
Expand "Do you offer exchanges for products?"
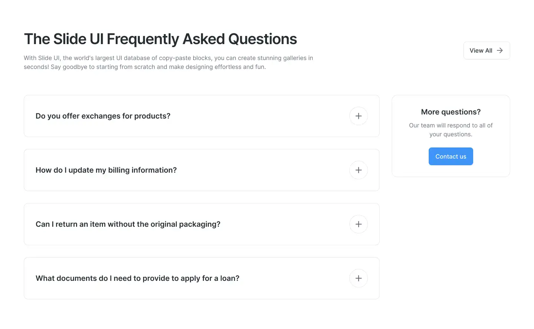pos(103,116)
